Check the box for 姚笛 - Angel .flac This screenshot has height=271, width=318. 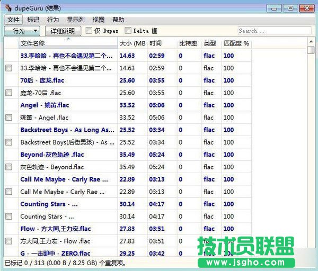pos(8,118)
